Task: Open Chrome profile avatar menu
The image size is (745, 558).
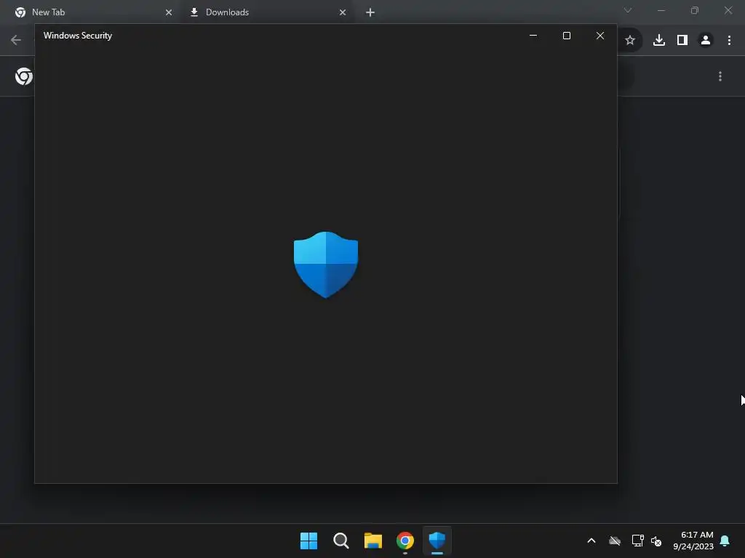Action: point(706,41)
